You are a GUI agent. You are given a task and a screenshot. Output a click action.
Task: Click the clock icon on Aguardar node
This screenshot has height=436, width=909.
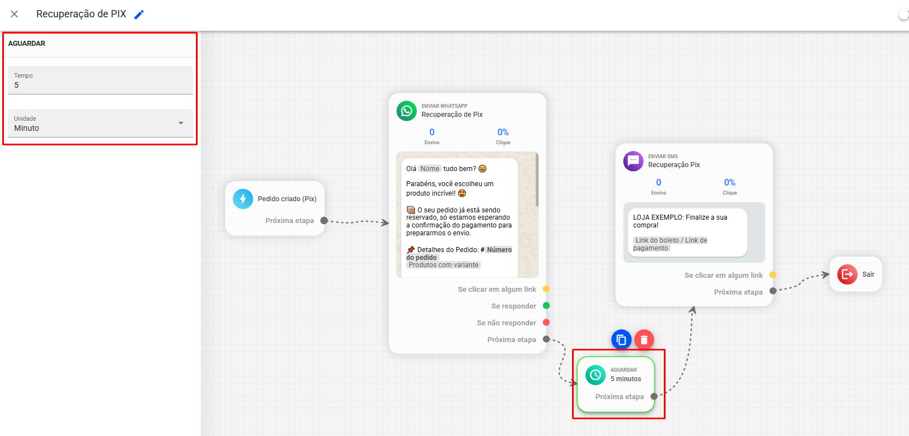596,375
